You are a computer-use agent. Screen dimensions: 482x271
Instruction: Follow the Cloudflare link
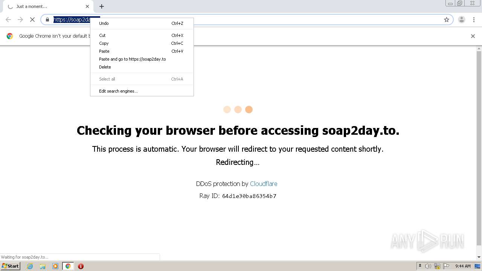point(264,184)
